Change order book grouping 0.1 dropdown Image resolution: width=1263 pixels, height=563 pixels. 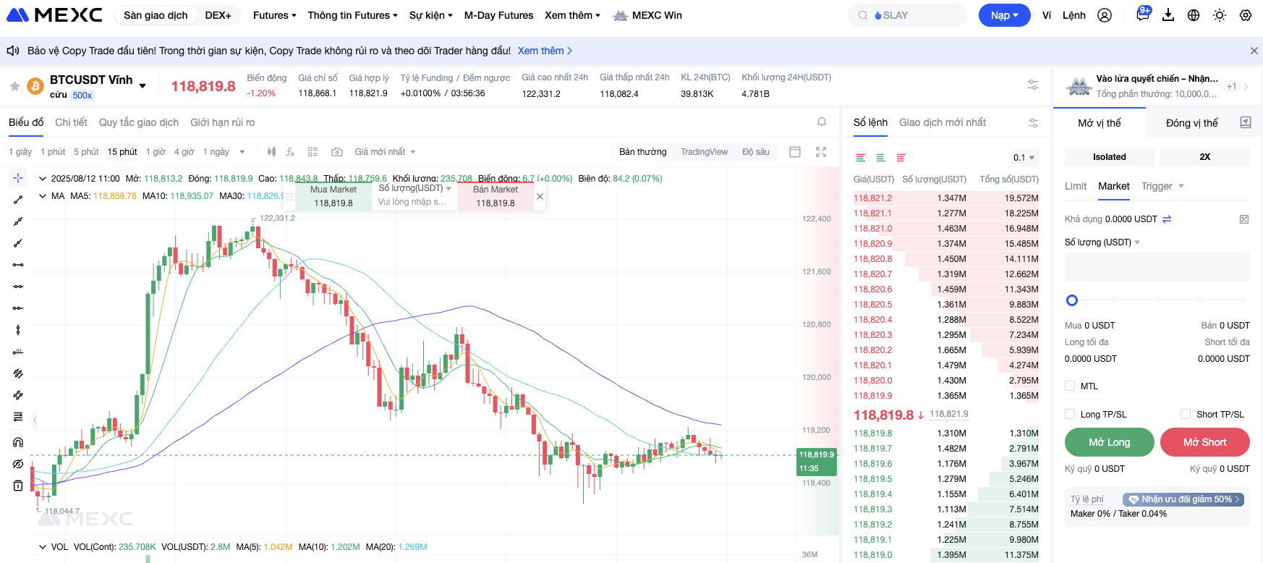pyautogui.click(x=1024, y=158)
